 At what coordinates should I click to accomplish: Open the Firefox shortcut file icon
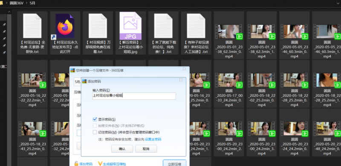point(65,26)
